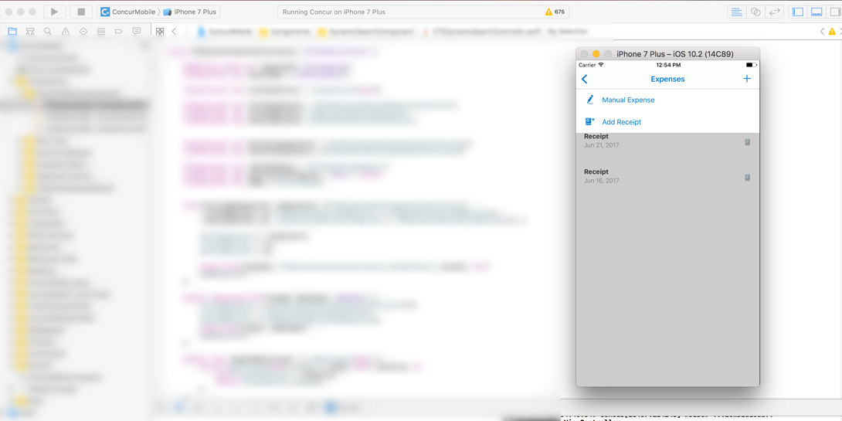Open the Debug navigator
The width and height of the screenshot is (842, 421).
tap(101, 31)
